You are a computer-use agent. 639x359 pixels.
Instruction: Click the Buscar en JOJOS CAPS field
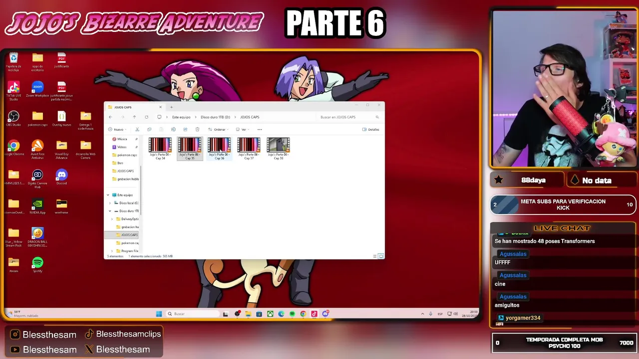point(349,117)
